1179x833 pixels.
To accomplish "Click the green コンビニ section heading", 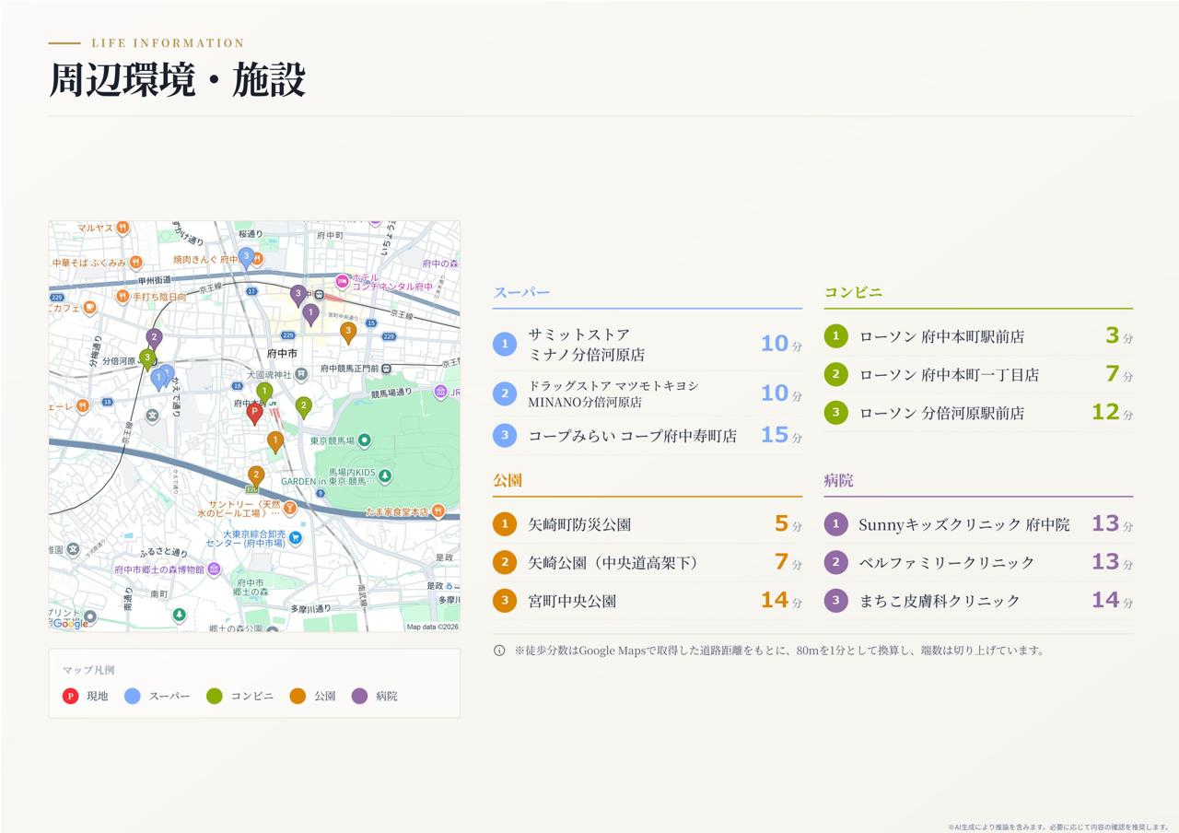I will pyautogui.click(x=854, y=292).
